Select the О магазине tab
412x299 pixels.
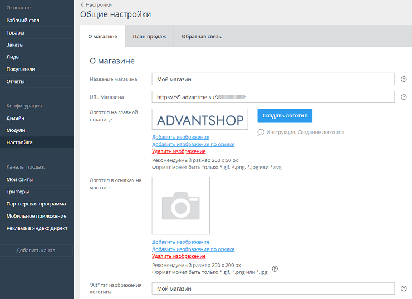click(102, 37)
